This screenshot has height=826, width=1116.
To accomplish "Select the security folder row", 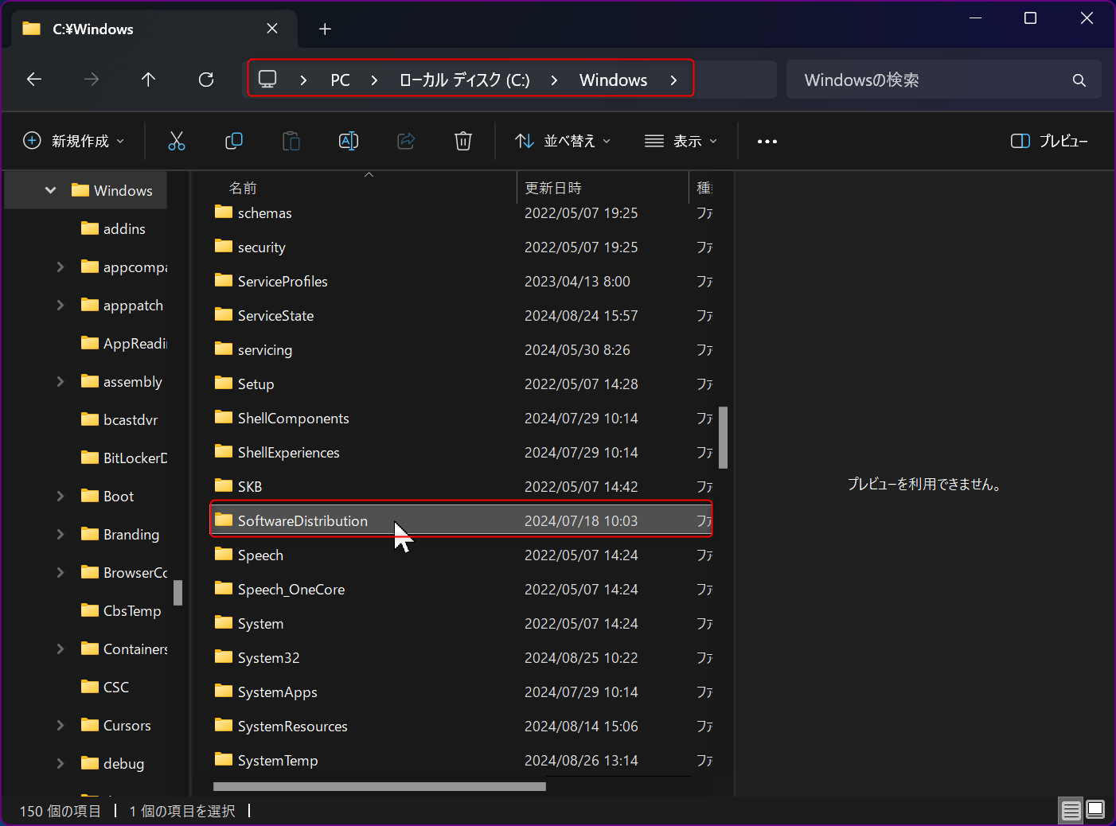I will click(462, 247).
